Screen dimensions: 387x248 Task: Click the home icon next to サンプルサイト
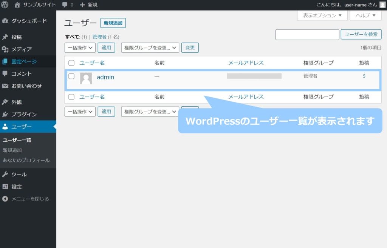coord(17,5)
